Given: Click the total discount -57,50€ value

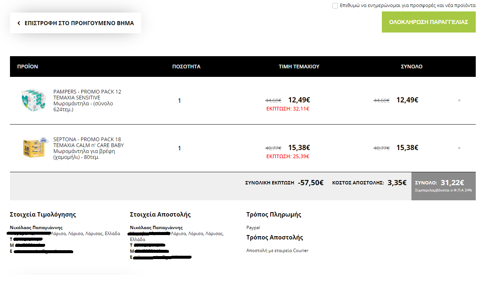Looking at the screenshot, I should pyautogui.click(x=311, y=183).
